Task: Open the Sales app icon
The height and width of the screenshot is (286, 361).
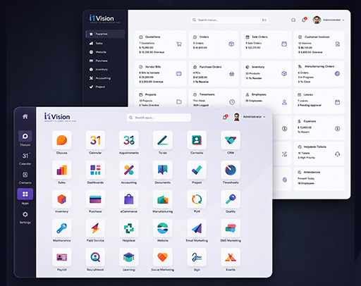Action: (x=62, y=170)
